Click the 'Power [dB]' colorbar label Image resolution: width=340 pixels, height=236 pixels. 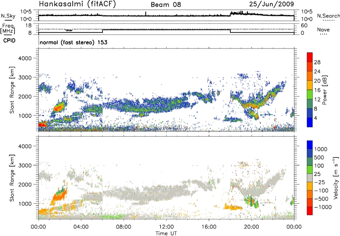point(325,90)
